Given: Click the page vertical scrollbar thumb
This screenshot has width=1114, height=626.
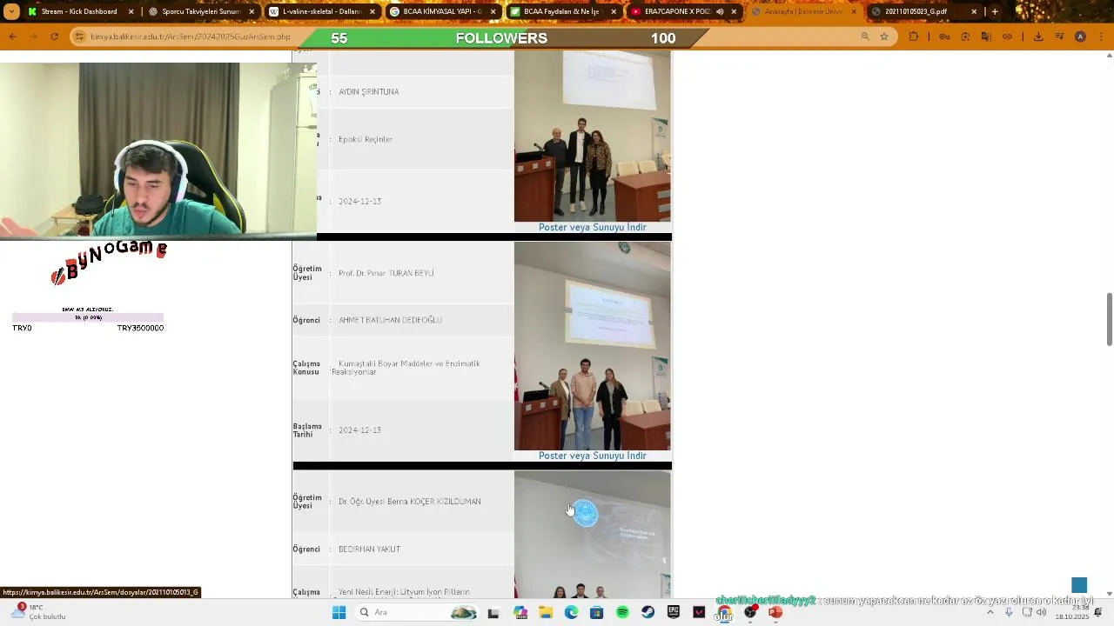Looking at the screenshot, I should pyautogui.click(x=1109, y=320).
